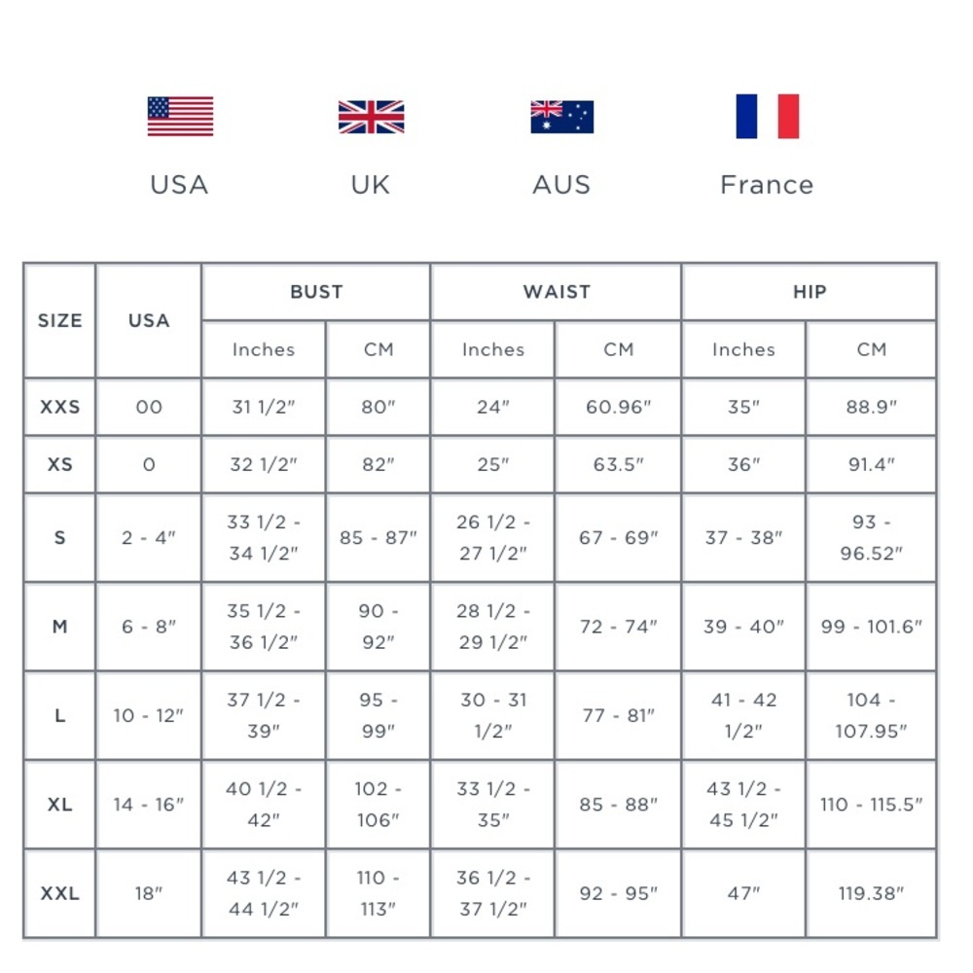Select the HIP column header
The height and width of the screenshot is (973, 973).
click(810, 291)
